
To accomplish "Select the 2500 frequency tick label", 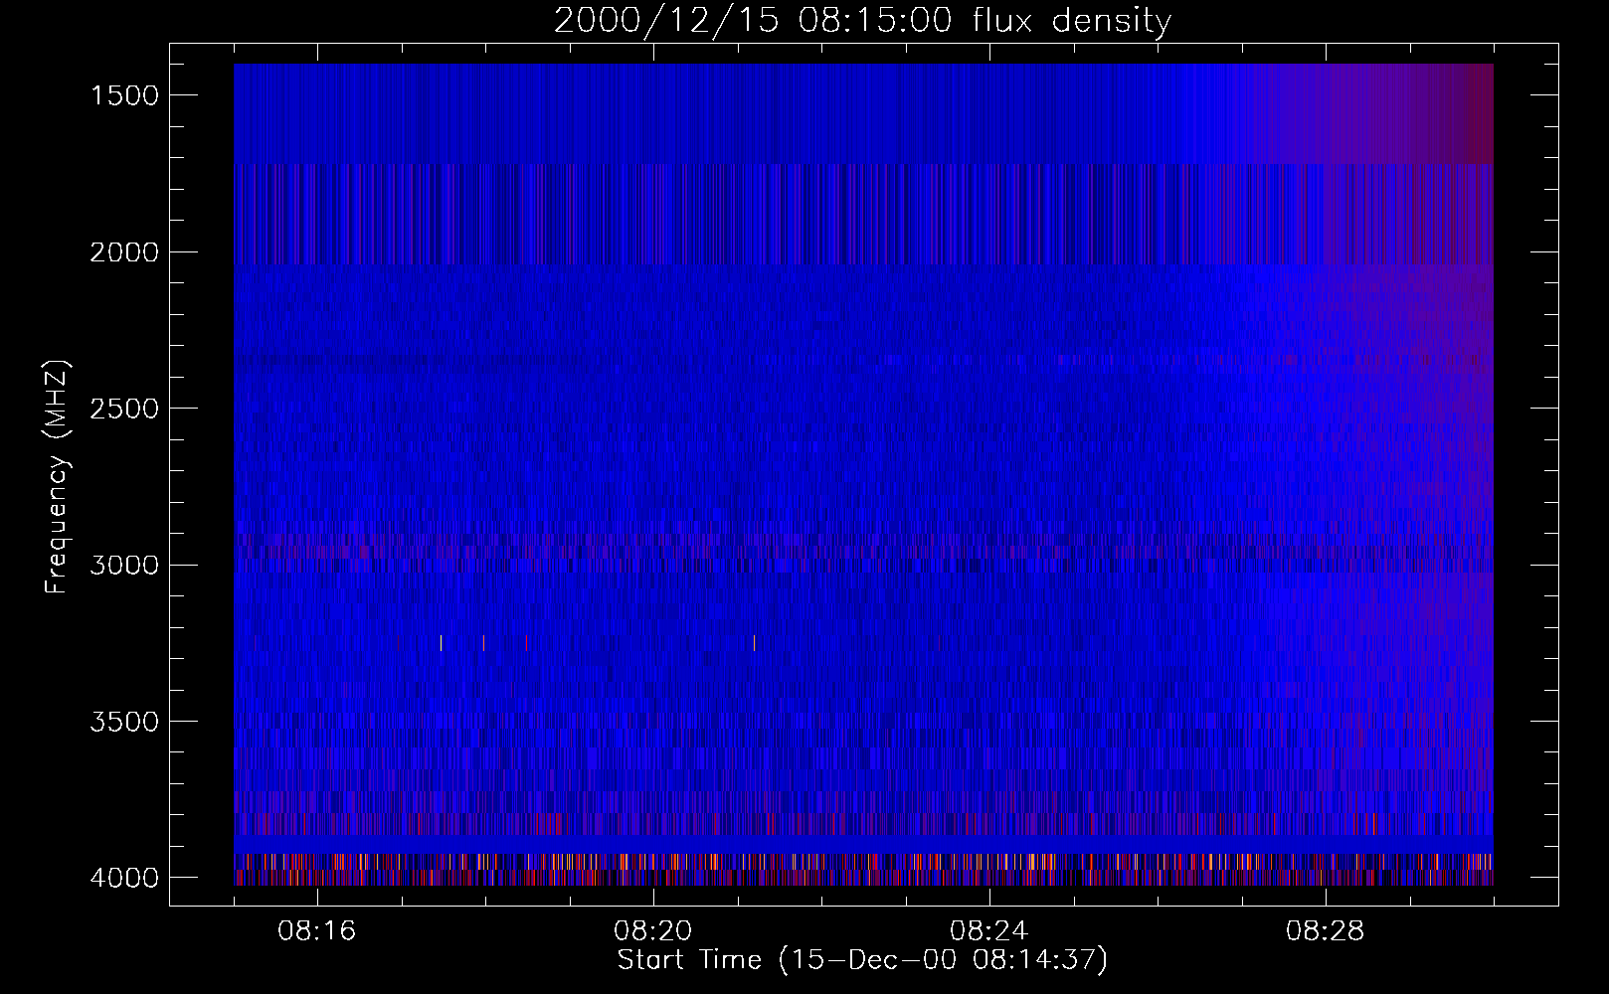I will [124, 409].
